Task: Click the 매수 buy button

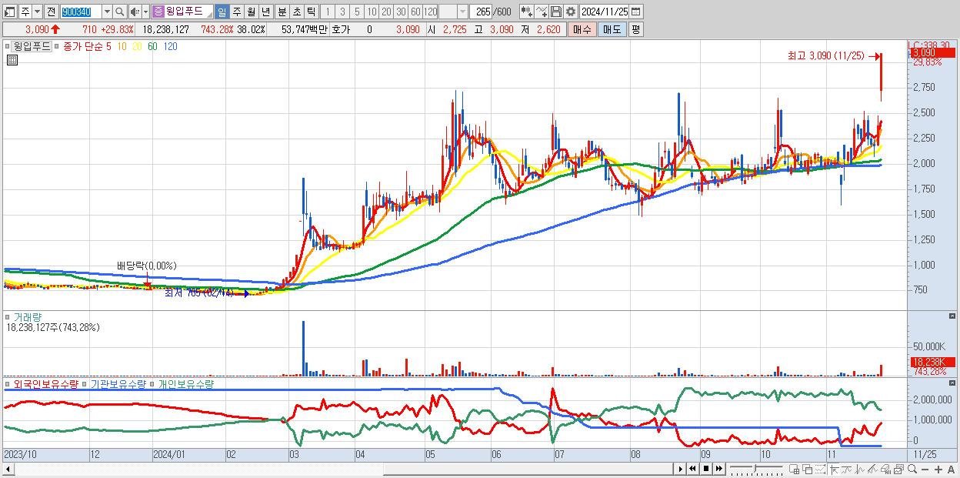Action: 582,29
